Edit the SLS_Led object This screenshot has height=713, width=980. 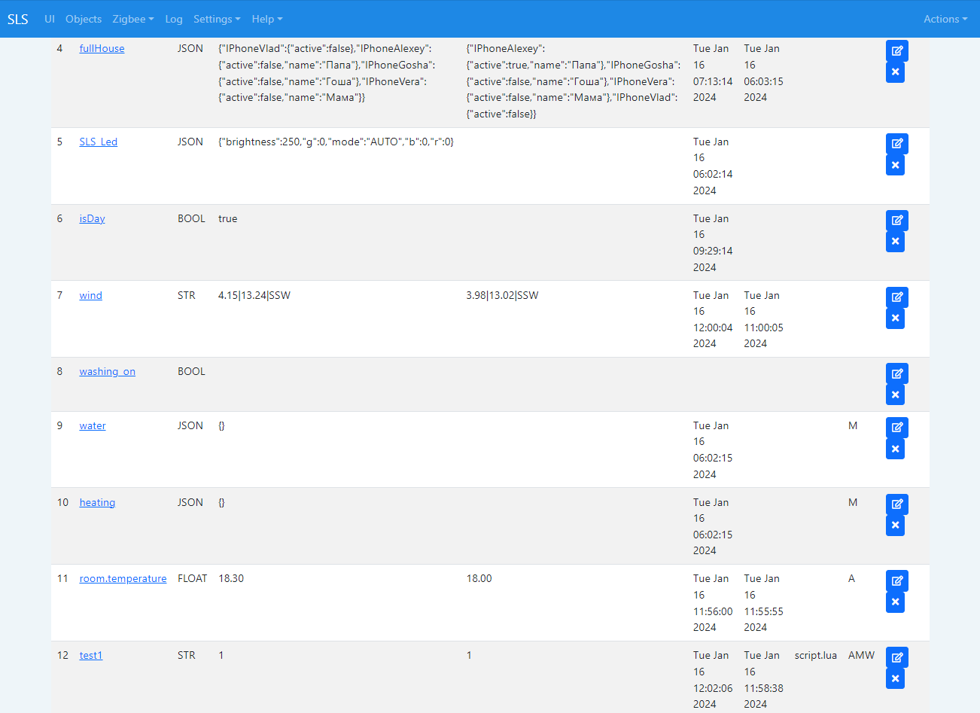point(896,144)
